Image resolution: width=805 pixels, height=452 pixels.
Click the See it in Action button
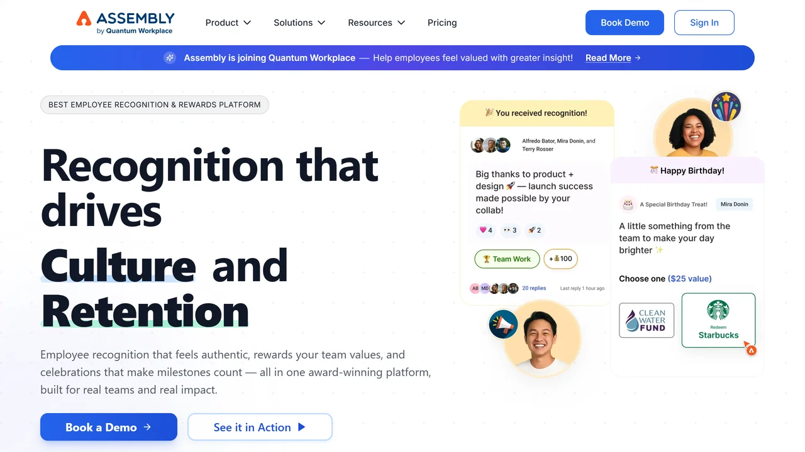260,427
